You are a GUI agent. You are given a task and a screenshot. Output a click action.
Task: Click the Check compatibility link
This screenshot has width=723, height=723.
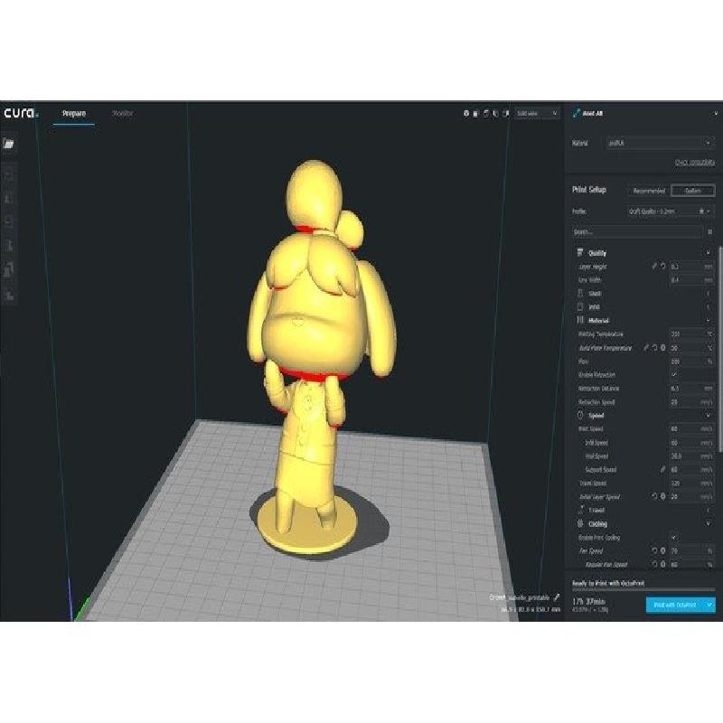694,163
